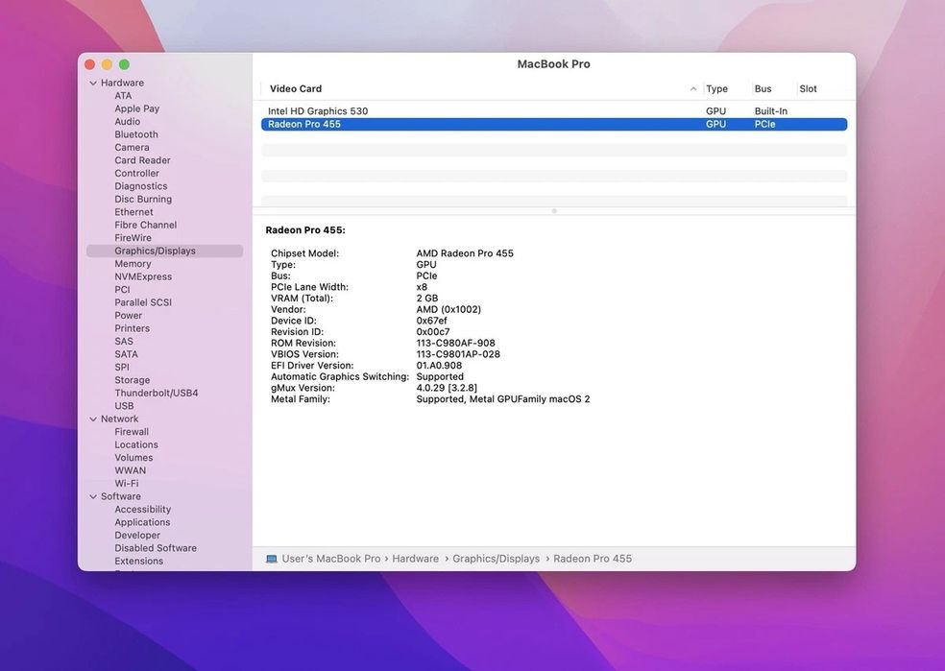The width and height of the screenshot is (945, 671).
Task: Open Accessibility under Software
Action: coord(143,510)
